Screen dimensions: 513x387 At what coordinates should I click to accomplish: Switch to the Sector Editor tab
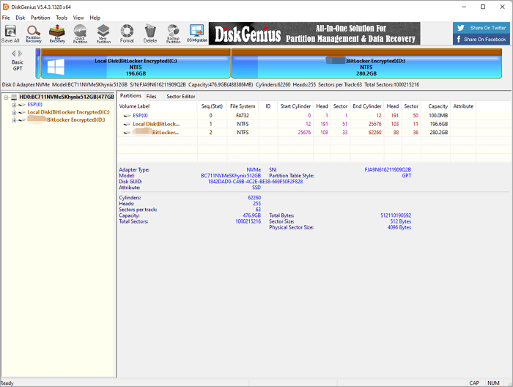coord(180,96)
